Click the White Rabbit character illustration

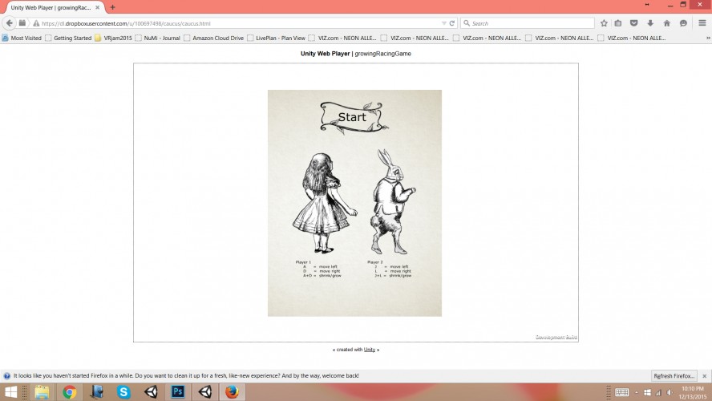point(391,201)
